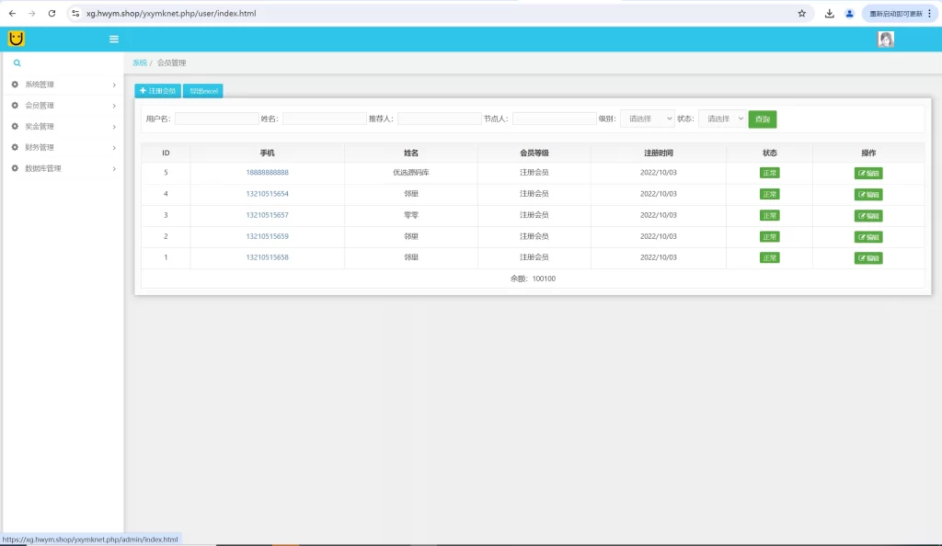942x546 pixels.
Task: Open phone number link 18888888888
Action: [x=268, y=172]
